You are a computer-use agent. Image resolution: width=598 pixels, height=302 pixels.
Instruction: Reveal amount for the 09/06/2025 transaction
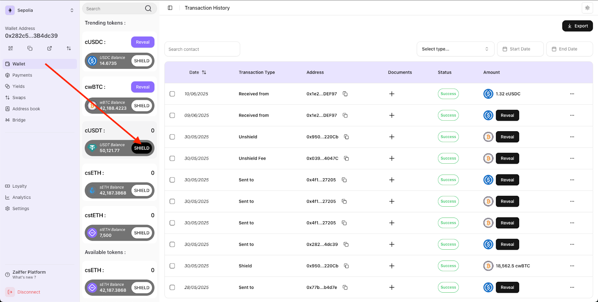[x=507, y=115]
